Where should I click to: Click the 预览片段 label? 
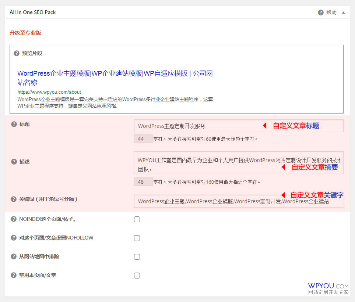click(x=32, y=53)
